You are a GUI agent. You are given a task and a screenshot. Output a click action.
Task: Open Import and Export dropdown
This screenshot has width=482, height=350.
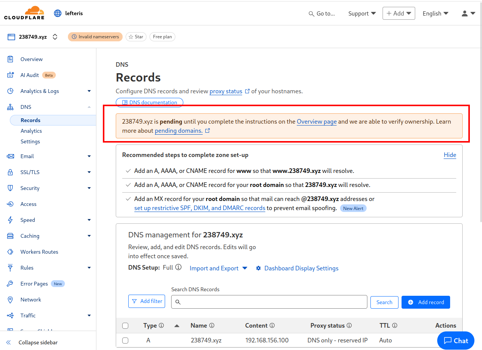(x=218, y=268)
